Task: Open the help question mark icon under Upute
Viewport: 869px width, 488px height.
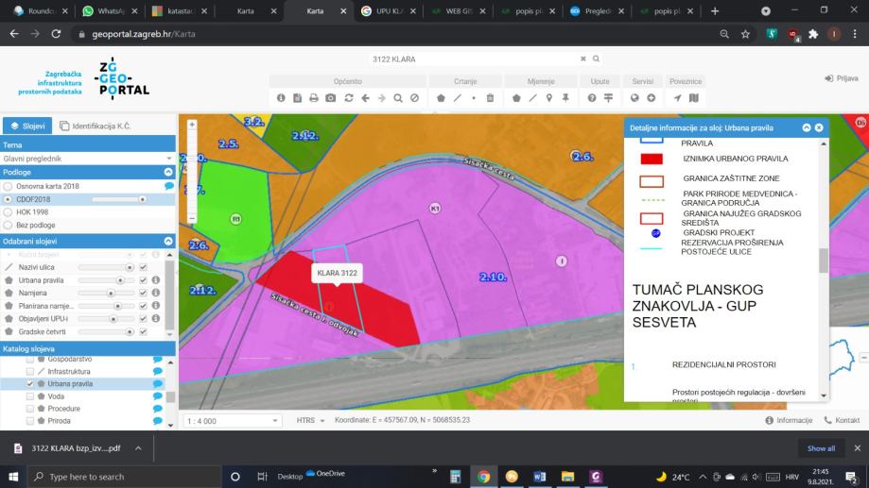Action: coord(592,98)
